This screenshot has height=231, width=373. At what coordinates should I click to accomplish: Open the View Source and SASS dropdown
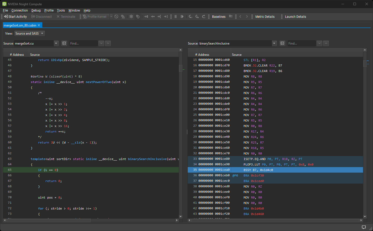29,34
